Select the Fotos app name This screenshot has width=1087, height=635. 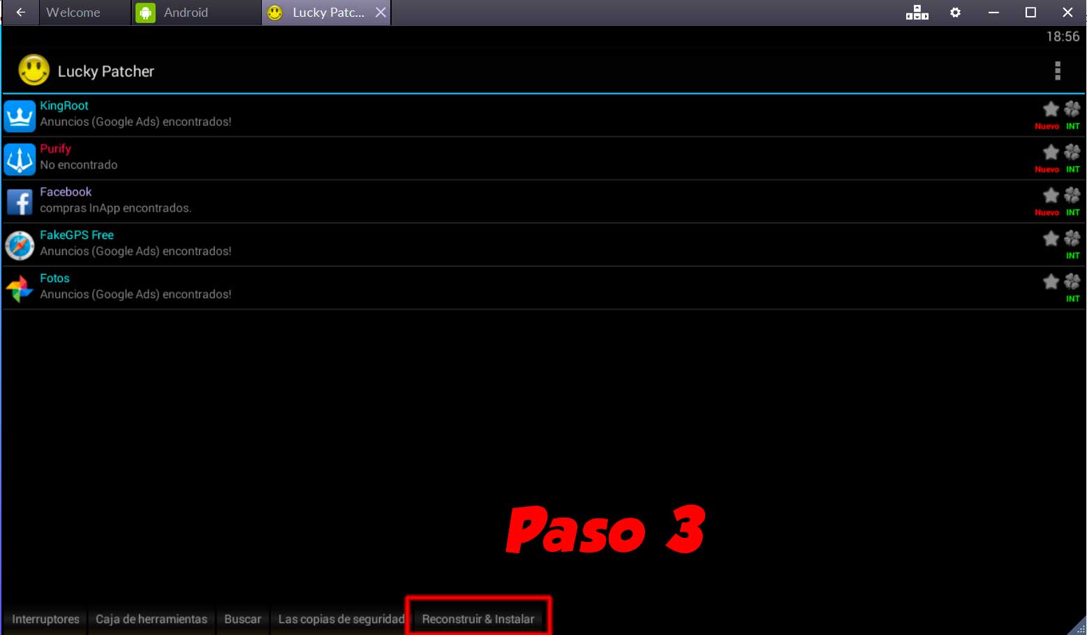coord(54,278)
